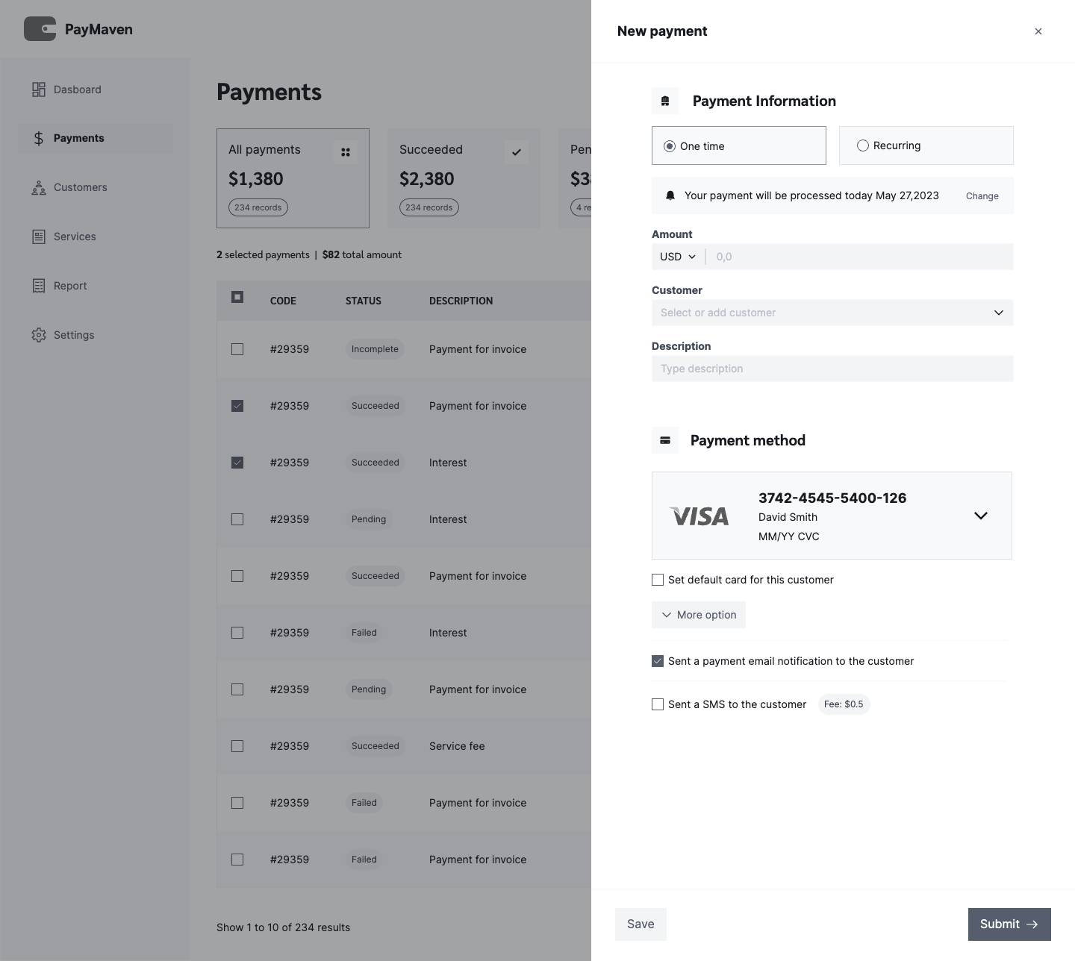Open Dashboard via its sidebar icon
This screenshot has width=1075, height=961.
[39, 90]
